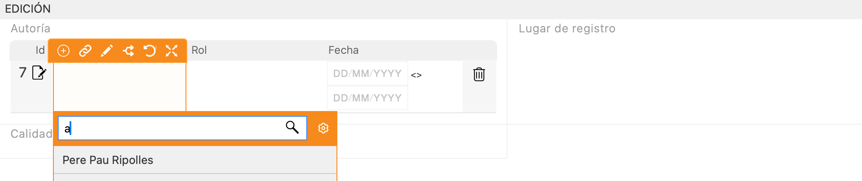Image resolution: width=862 pixels, height=181 pixels.
Task: Delete the row with the trash icon
Action: [479, 74]
